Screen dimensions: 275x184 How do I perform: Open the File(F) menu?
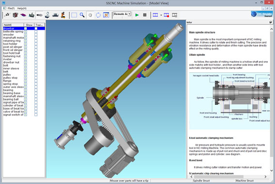[x=11, y=8]
